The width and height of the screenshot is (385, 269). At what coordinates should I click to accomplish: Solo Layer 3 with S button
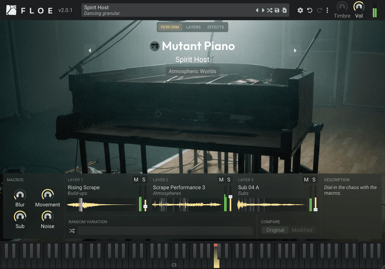[x=314, y=180]
